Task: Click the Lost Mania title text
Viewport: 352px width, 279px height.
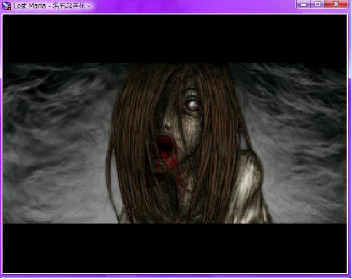Action: pyautogui.click(x=51, y=6)
